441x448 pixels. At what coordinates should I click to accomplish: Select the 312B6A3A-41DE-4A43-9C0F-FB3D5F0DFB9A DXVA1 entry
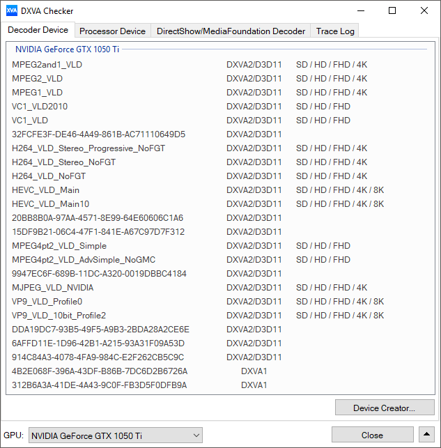pos(220,385)
